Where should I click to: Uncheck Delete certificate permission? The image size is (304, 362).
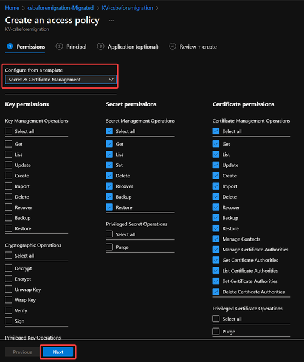[x=216, y=197]
